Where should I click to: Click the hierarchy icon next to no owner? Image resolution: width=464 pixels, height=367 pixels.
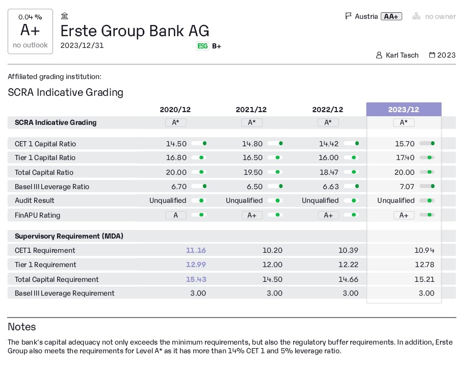417,16
